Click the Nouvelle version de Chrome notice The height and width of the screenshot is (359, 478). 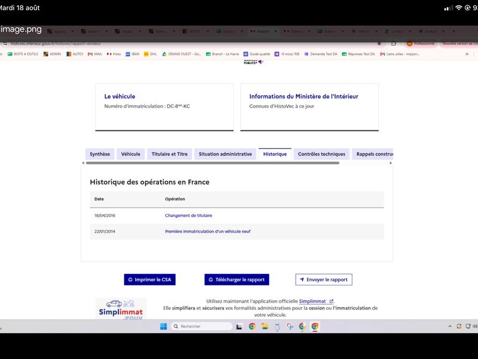(x=459, y=44)
